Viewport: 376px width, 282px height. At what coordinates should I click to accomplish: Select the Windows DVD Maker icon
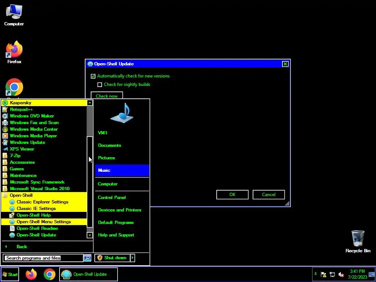5,116
